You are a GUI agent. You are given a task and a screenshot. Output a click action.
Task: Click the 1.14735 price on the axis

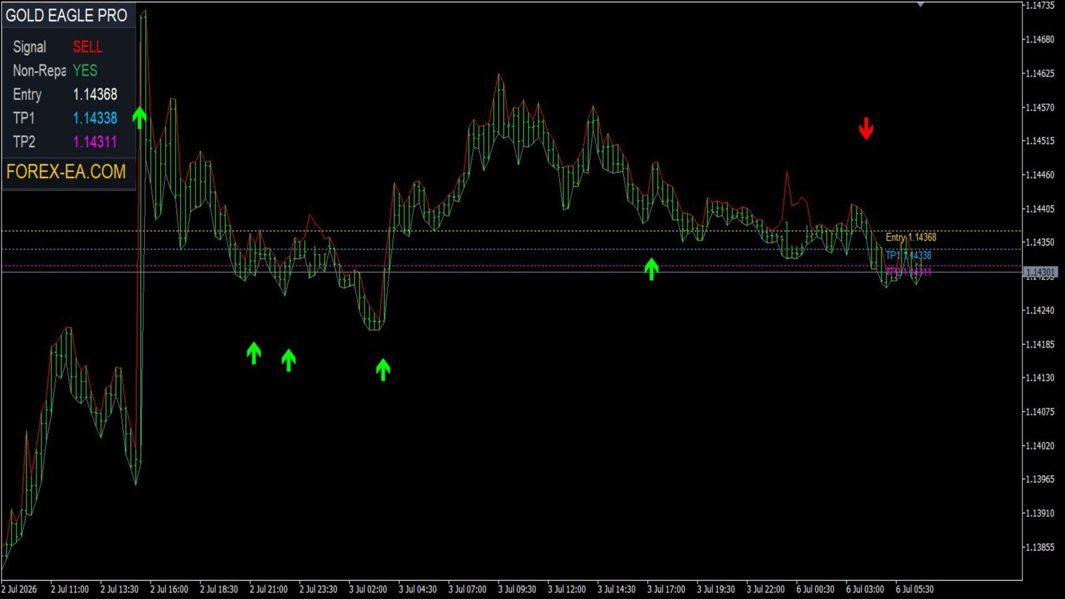pos(1039,6)
